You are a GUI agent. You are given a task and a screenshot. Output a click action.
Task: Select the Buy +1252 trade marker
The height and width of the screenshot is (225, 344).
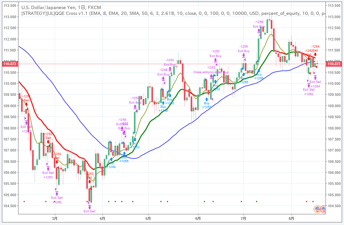(x=135, y=143)
